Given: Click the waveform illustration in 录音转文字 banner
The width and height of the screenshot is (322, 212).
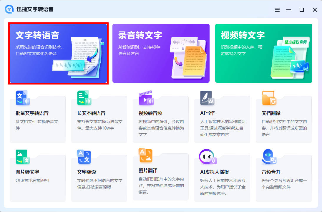Looking at the screenshot, I should pos(184,44).
